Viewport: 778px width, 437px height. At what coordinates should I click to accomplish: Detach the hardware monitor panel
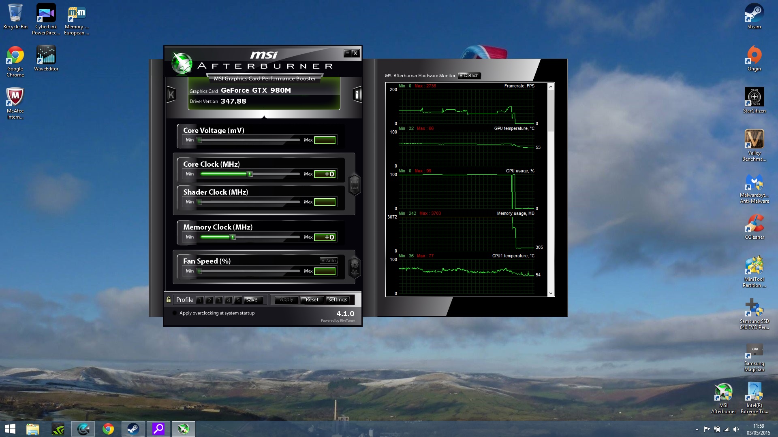click(469, 76)
